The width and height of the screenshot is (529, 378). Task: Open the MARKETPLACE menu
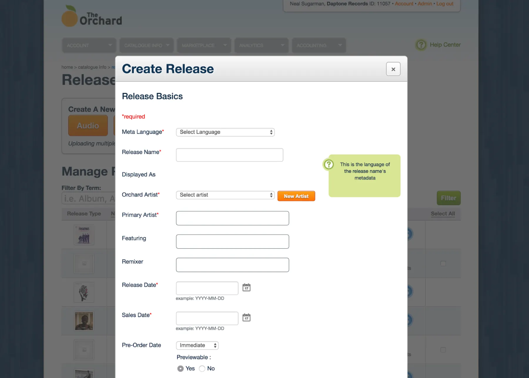click(204, 45)
